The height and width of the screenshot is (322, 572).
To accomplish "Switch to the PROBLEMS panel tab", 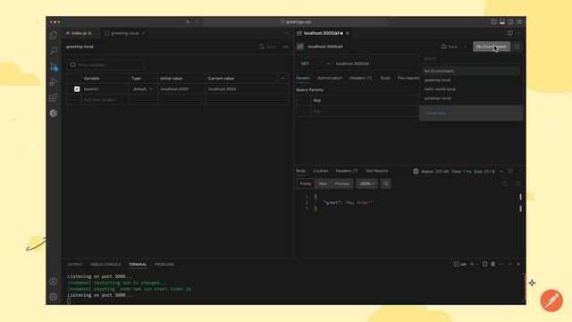I will (x=164, y=265).
